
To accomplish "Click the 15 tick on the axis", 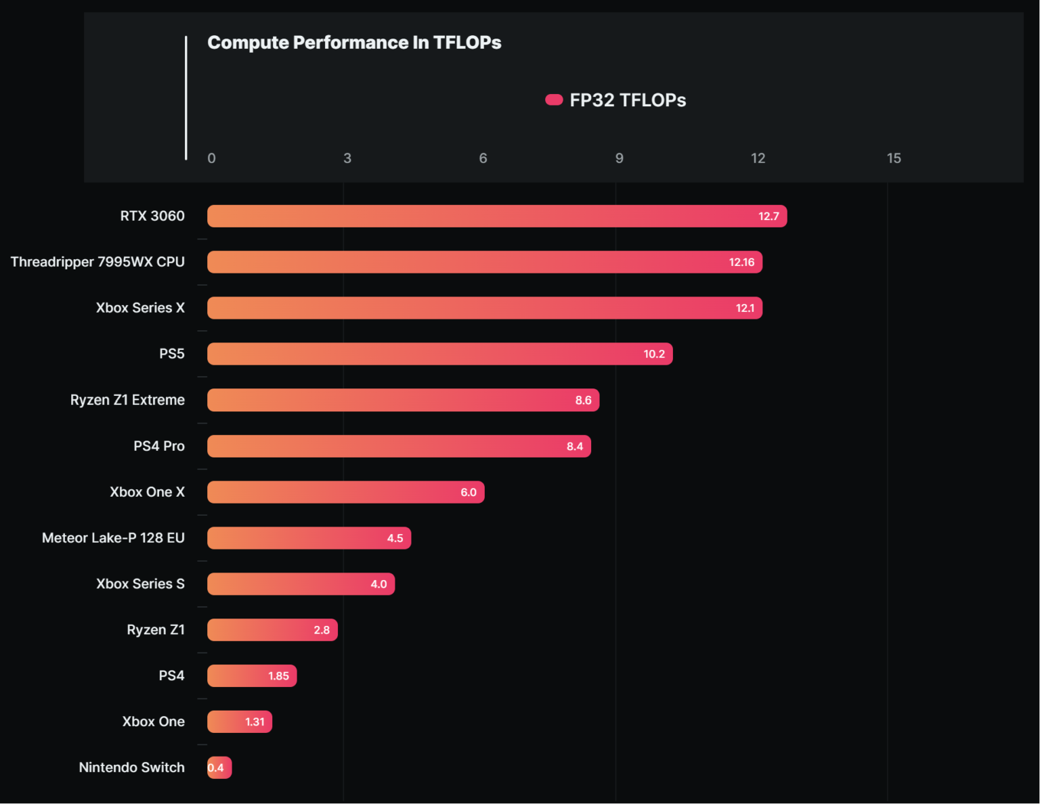I will tap(894, 158).
